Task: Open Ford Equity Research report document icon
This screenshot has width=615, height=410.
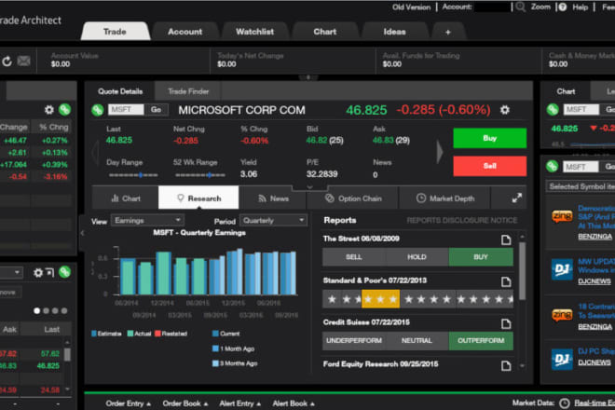Action: [x=506, y=365]
